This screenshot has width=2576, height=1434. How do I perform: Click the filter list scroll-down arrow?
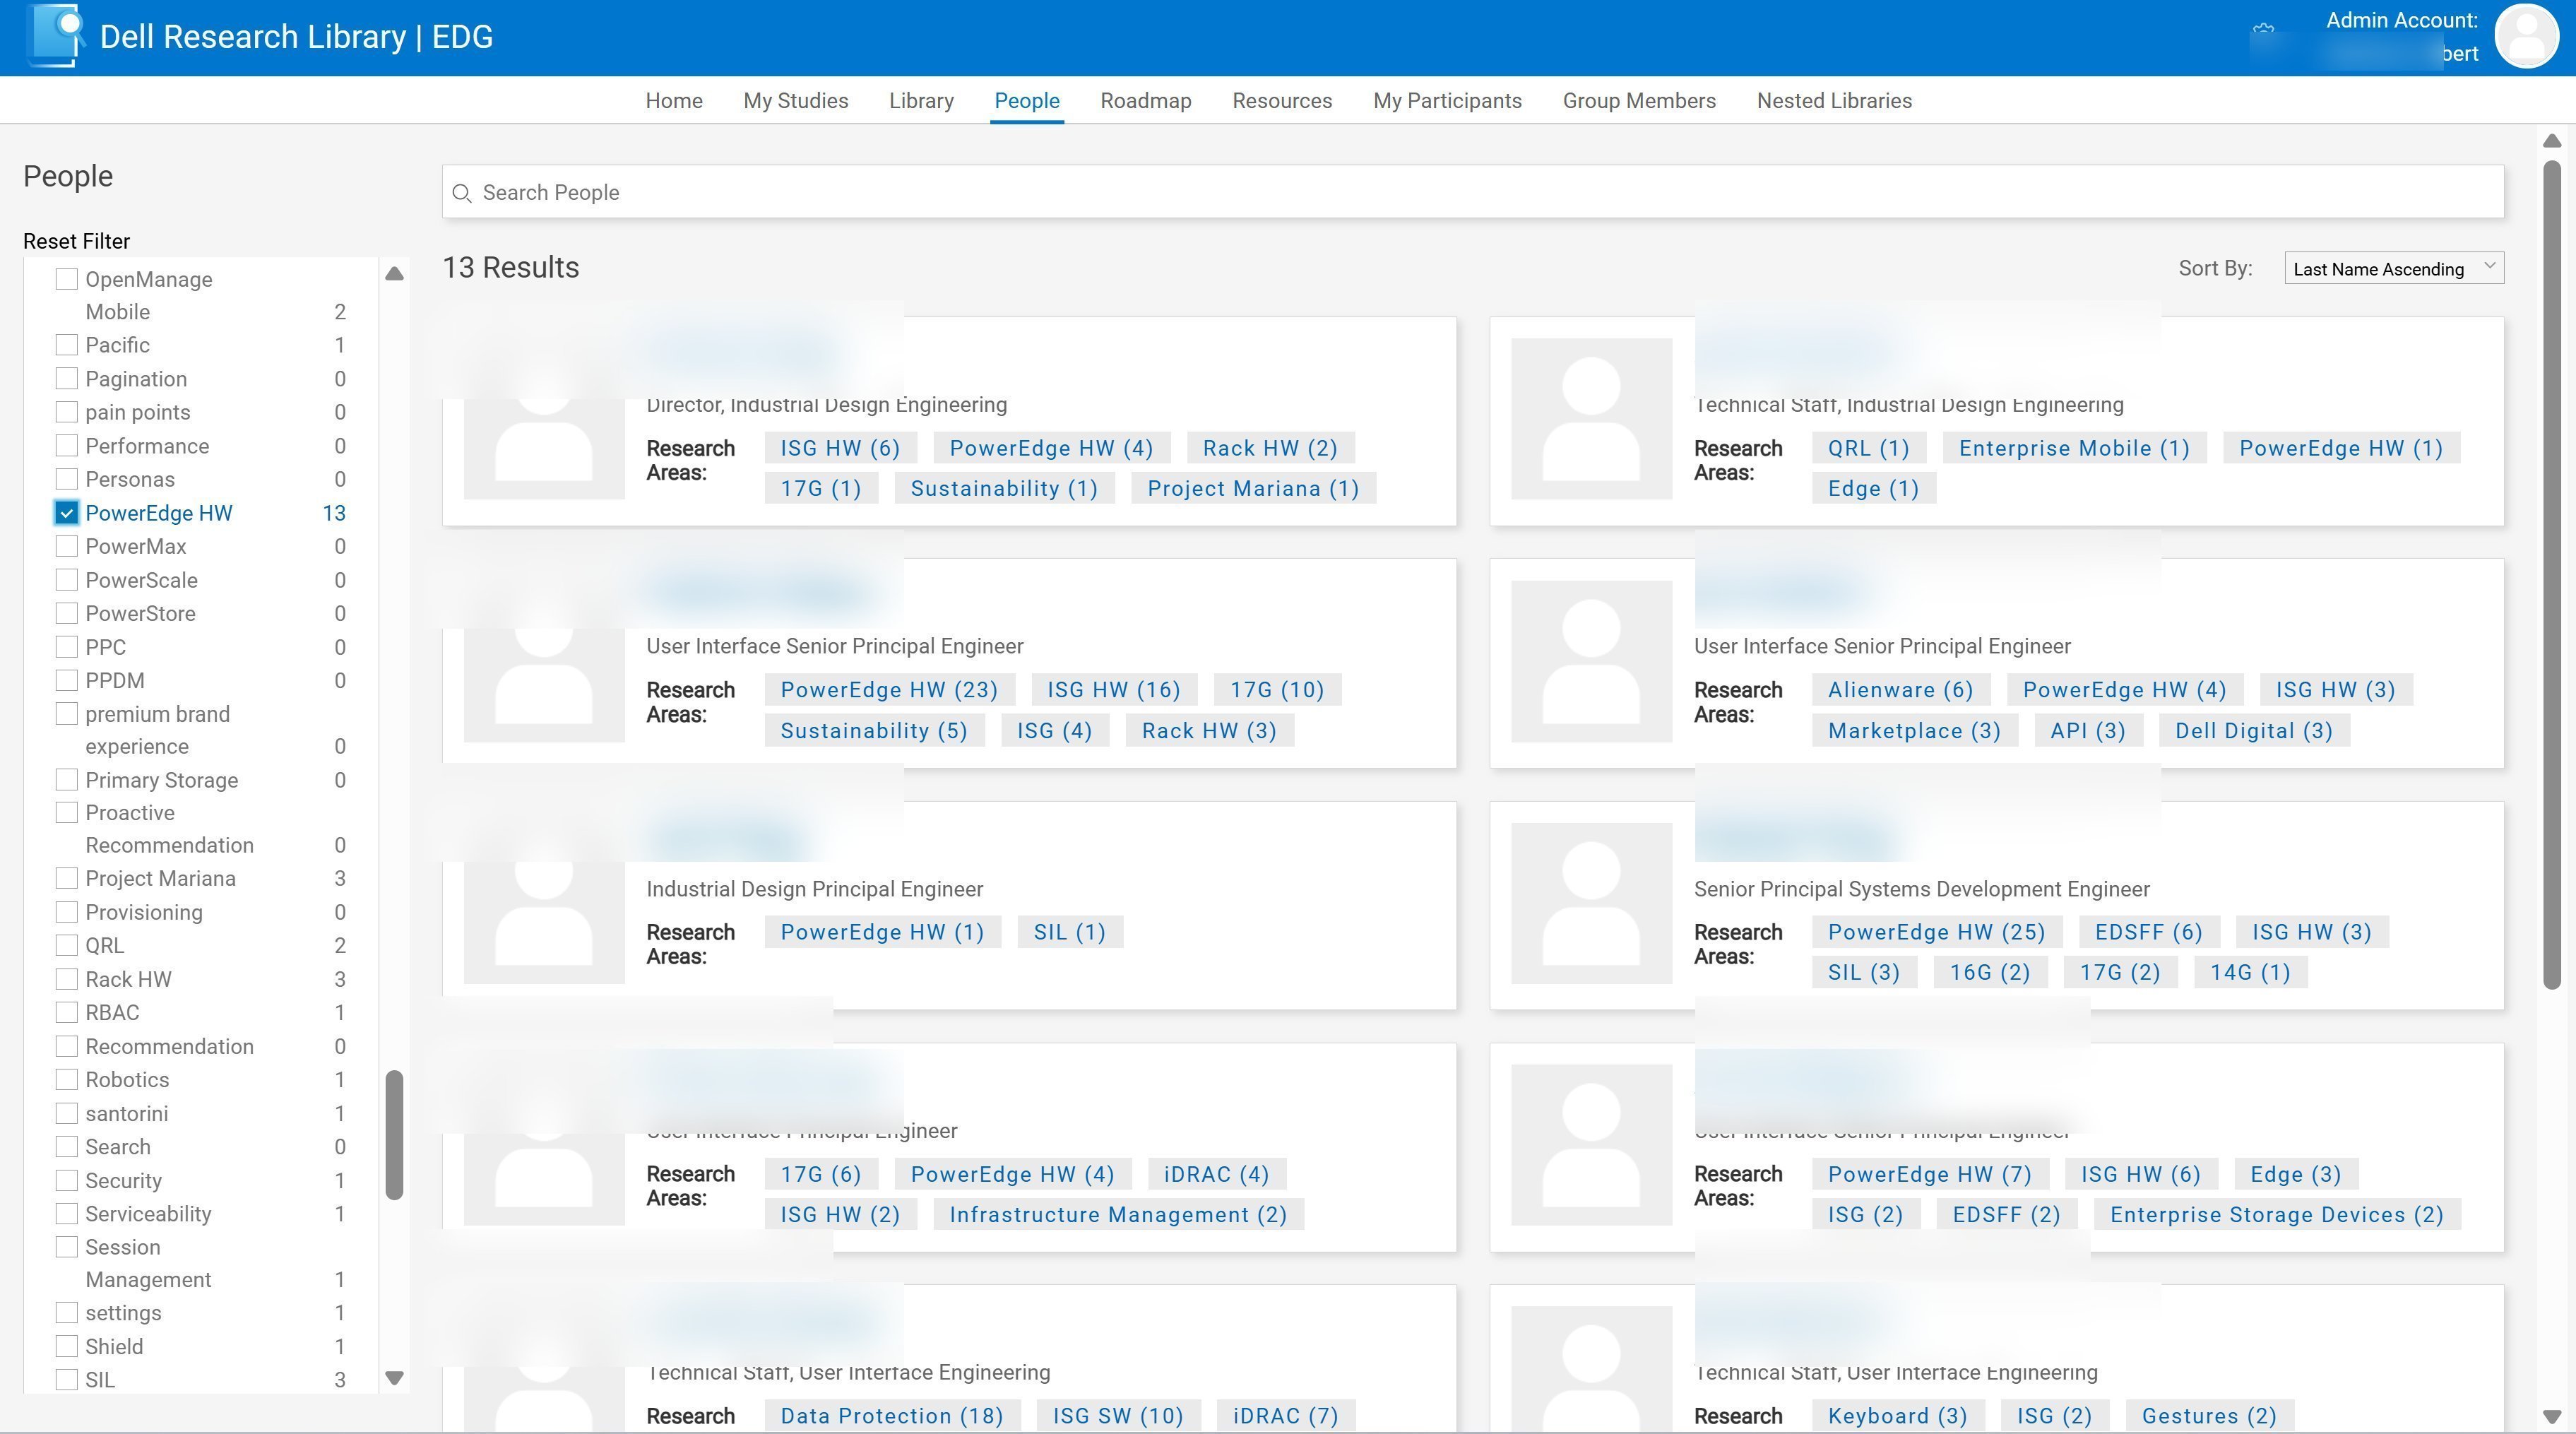coord(394,1378)
